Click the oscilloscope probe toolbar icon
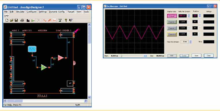220x111 pixels. pos(49,21)
